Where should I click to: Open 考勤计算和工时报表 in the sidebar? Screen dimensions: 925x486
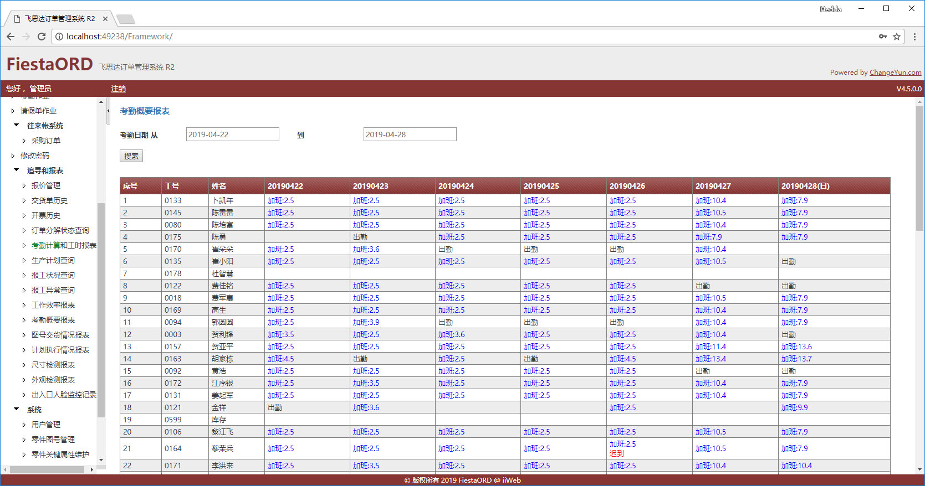(x=64, y=245)
